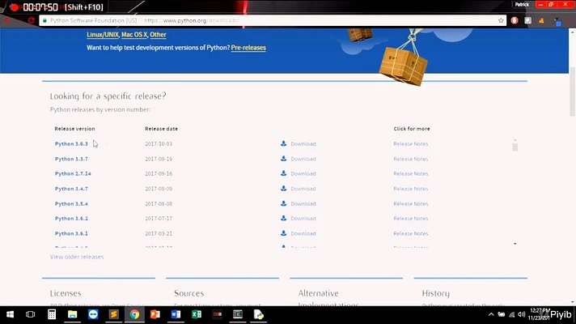576x324 pixels.
Task: Click Download text link for Python 3.6.3
Action: point(303,144)
